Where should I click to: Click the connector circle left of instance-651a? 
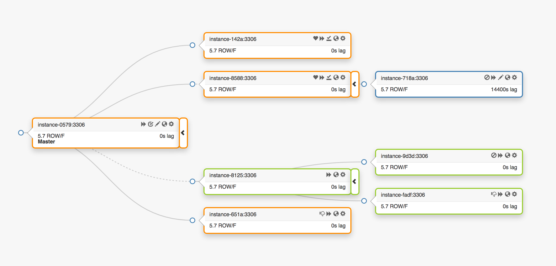pyautogui.click(x=192, y=220)
